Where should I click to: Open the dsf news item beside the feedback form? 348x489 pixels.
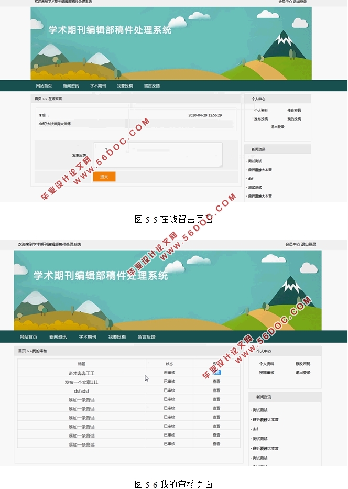tap(251, 179)
